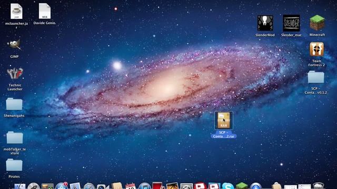
Task: Open the Minecraft block icon in the Dock
Action: point(242,185)
